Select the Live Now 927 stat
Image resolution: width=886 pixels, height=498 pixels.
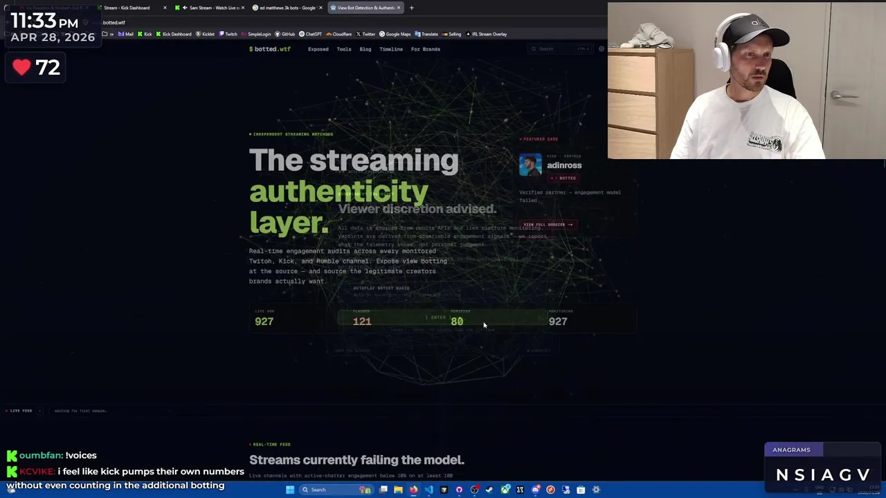264,318
